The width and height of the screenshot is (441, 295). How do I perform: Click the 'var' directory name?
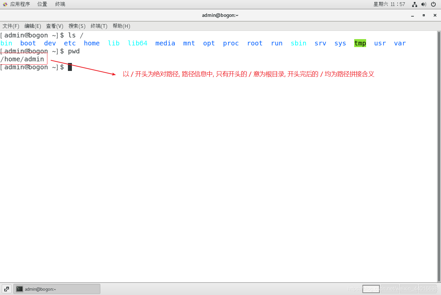pos(400,43)
